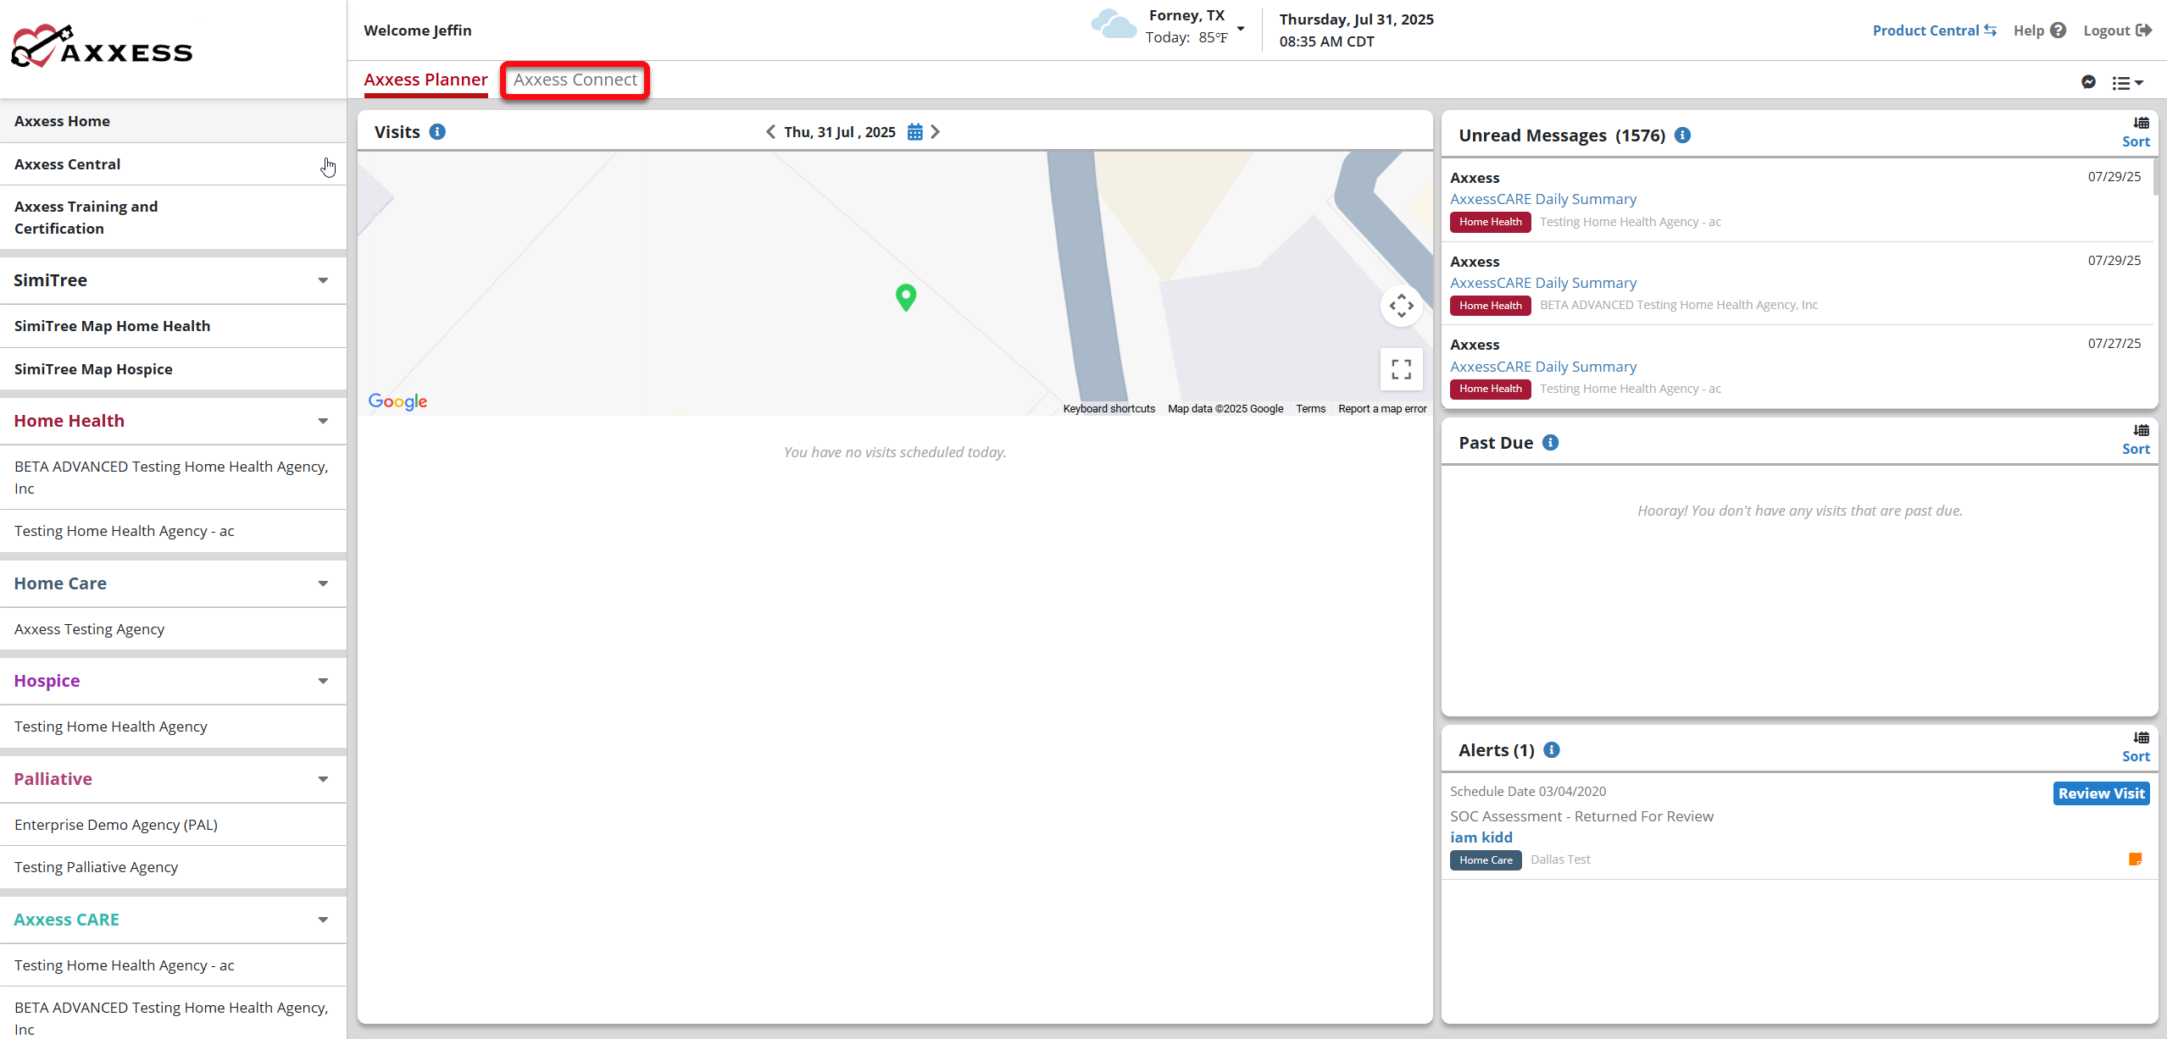
Task: Open Product Central link
Action: tap(1934, 30)
